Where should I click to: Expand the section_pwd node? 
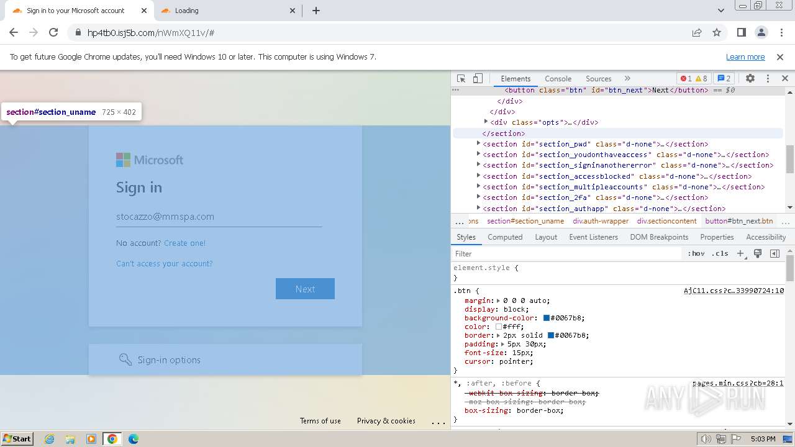click(478, 143)
